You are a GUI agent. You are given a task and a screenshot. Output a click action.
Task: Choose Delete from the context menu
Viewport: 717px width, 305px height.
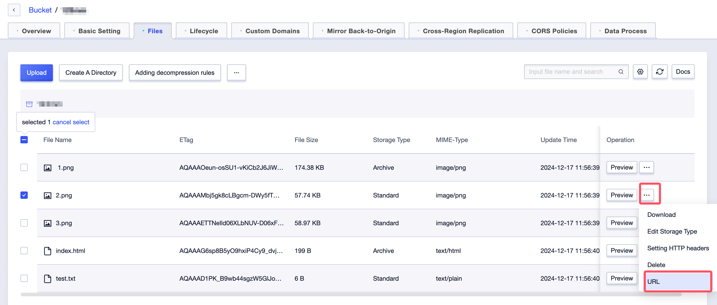[678, 265]
